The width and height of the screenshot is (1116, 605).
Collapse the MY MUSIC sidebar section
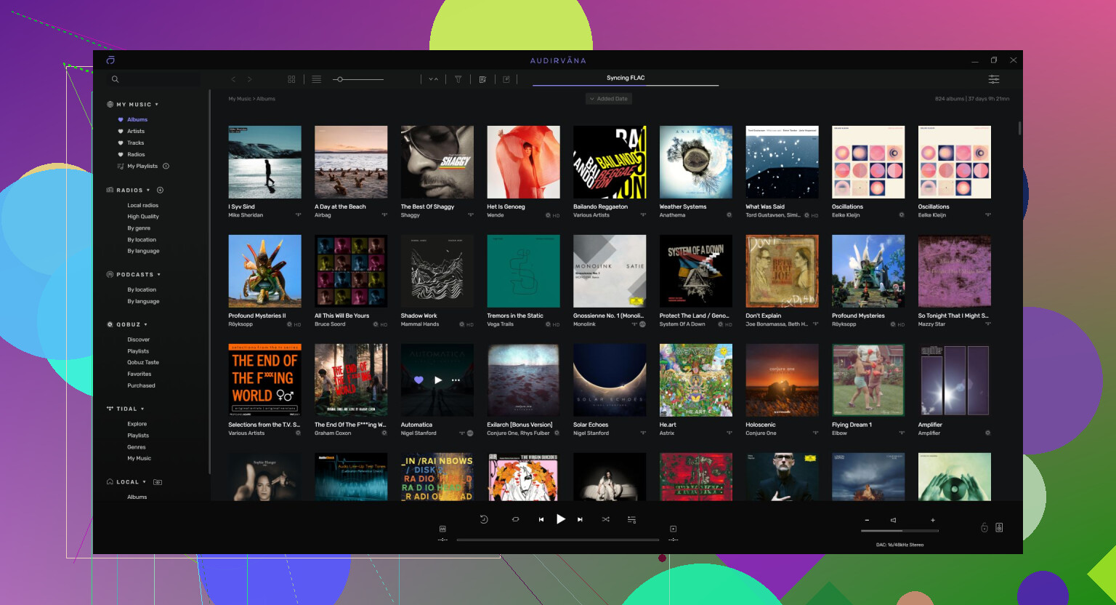(156, 105)
